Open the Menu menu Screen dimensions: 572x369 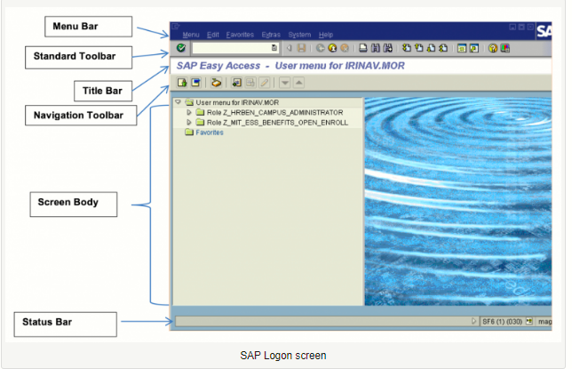191,35
